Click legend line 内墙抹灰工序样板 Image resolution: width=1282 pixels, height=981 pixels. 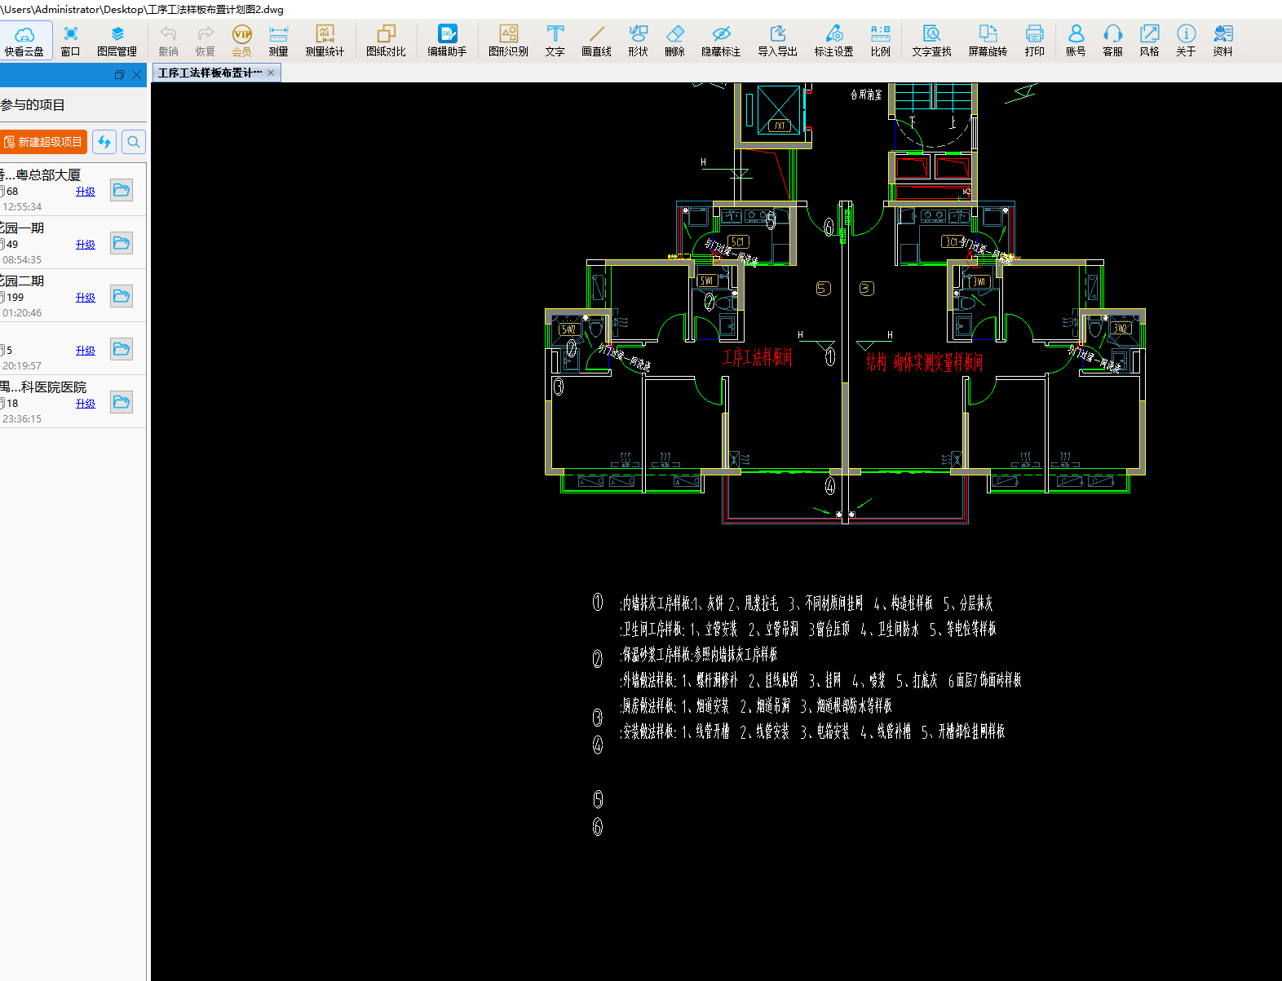807,603
